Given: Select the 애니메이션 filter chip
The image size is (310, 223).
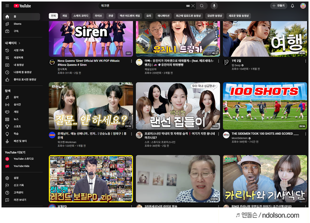Looking at the screenshot, I should pos(163,16).
